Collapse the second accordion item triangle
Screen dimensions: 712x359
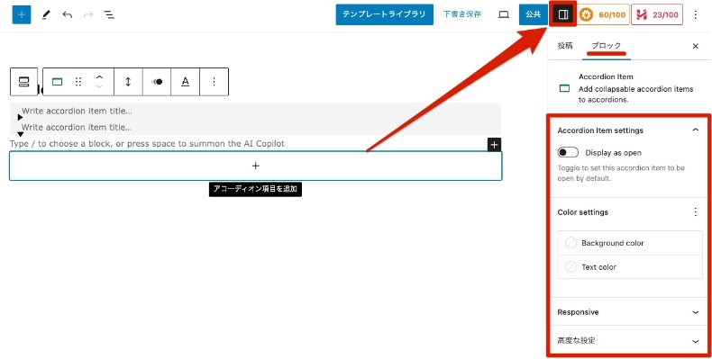click(x=20, y=134)
